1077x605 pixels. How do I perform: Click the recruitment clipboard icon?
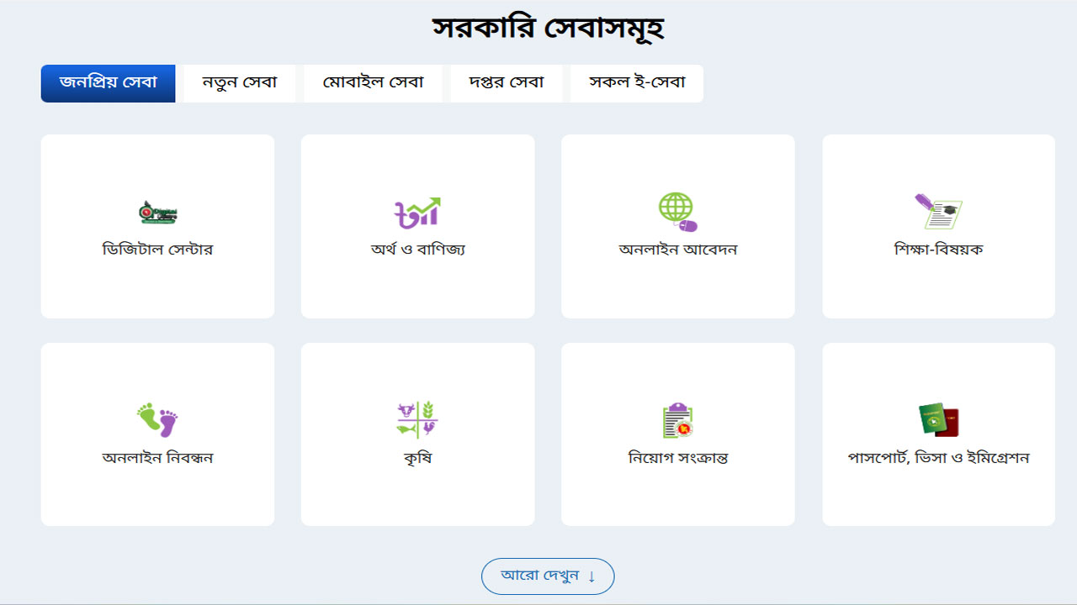[677, 420]
